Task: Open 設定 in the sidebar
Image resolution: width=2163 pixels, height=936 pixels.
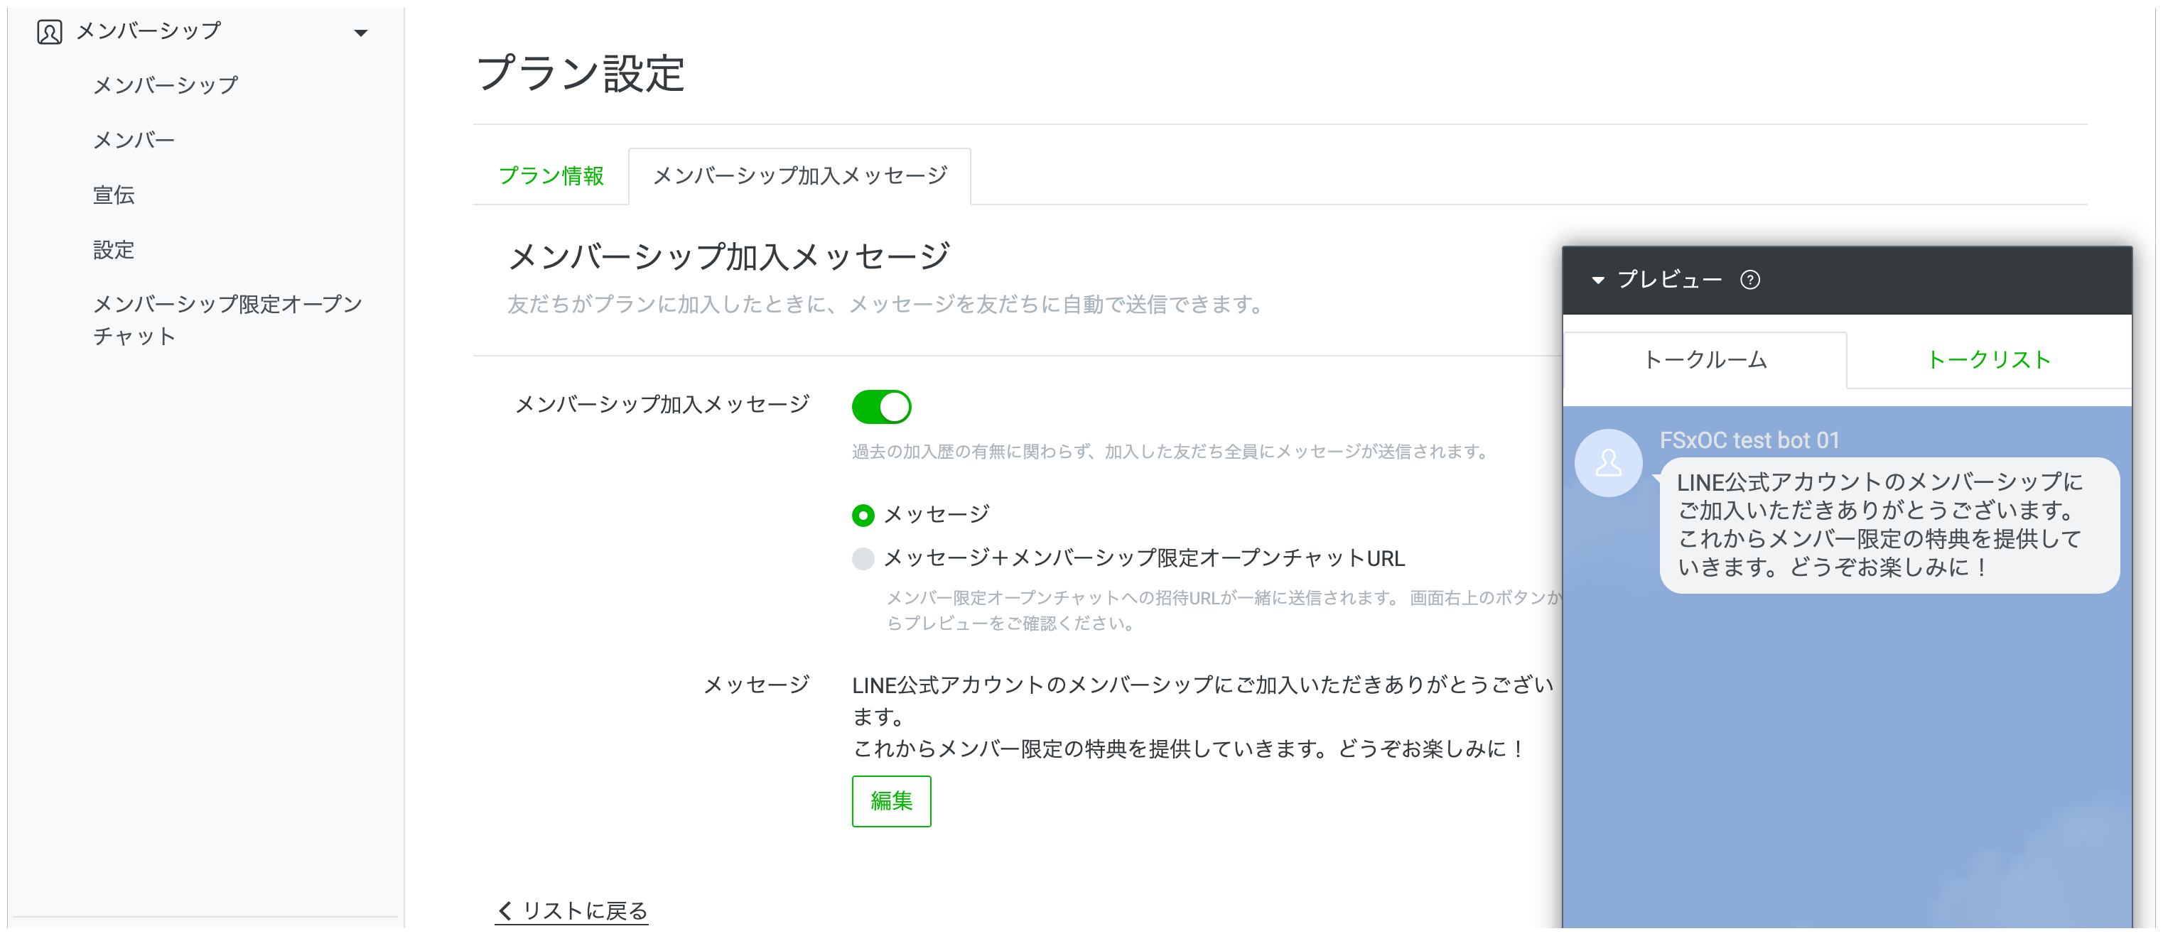Action: (114, 249)
